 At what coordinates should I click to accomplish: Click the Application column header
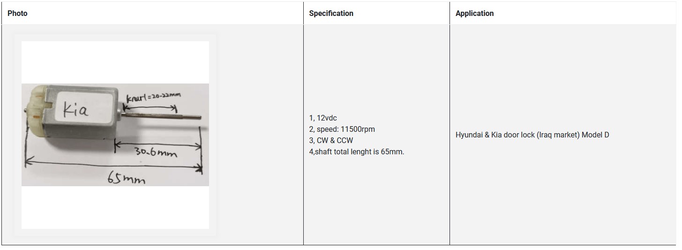[474, 14]
